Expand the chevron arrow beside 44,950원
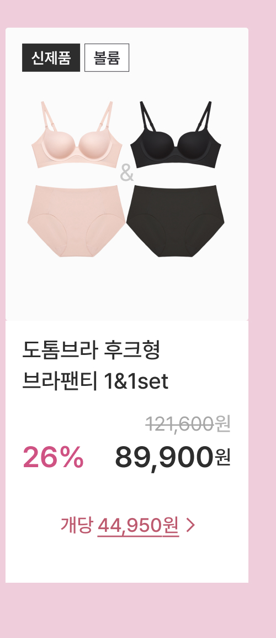This screenshot has height=638, width=276. (190, 525)
